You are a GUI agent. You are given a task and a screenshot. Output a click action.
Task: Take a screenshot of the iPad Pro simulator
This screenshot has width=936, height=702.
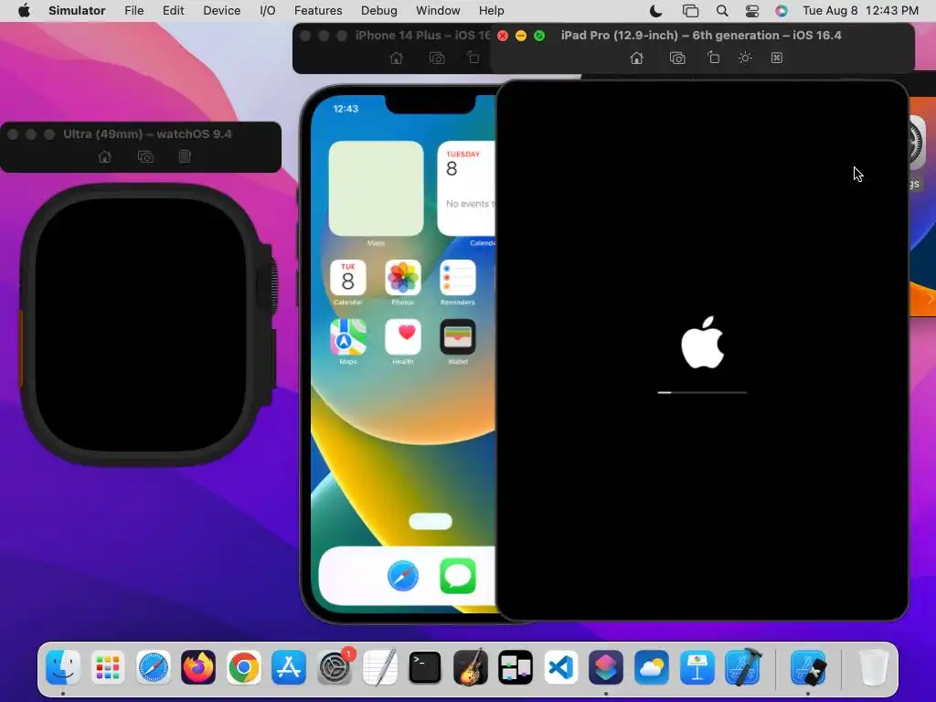click(x=677, y=58)
